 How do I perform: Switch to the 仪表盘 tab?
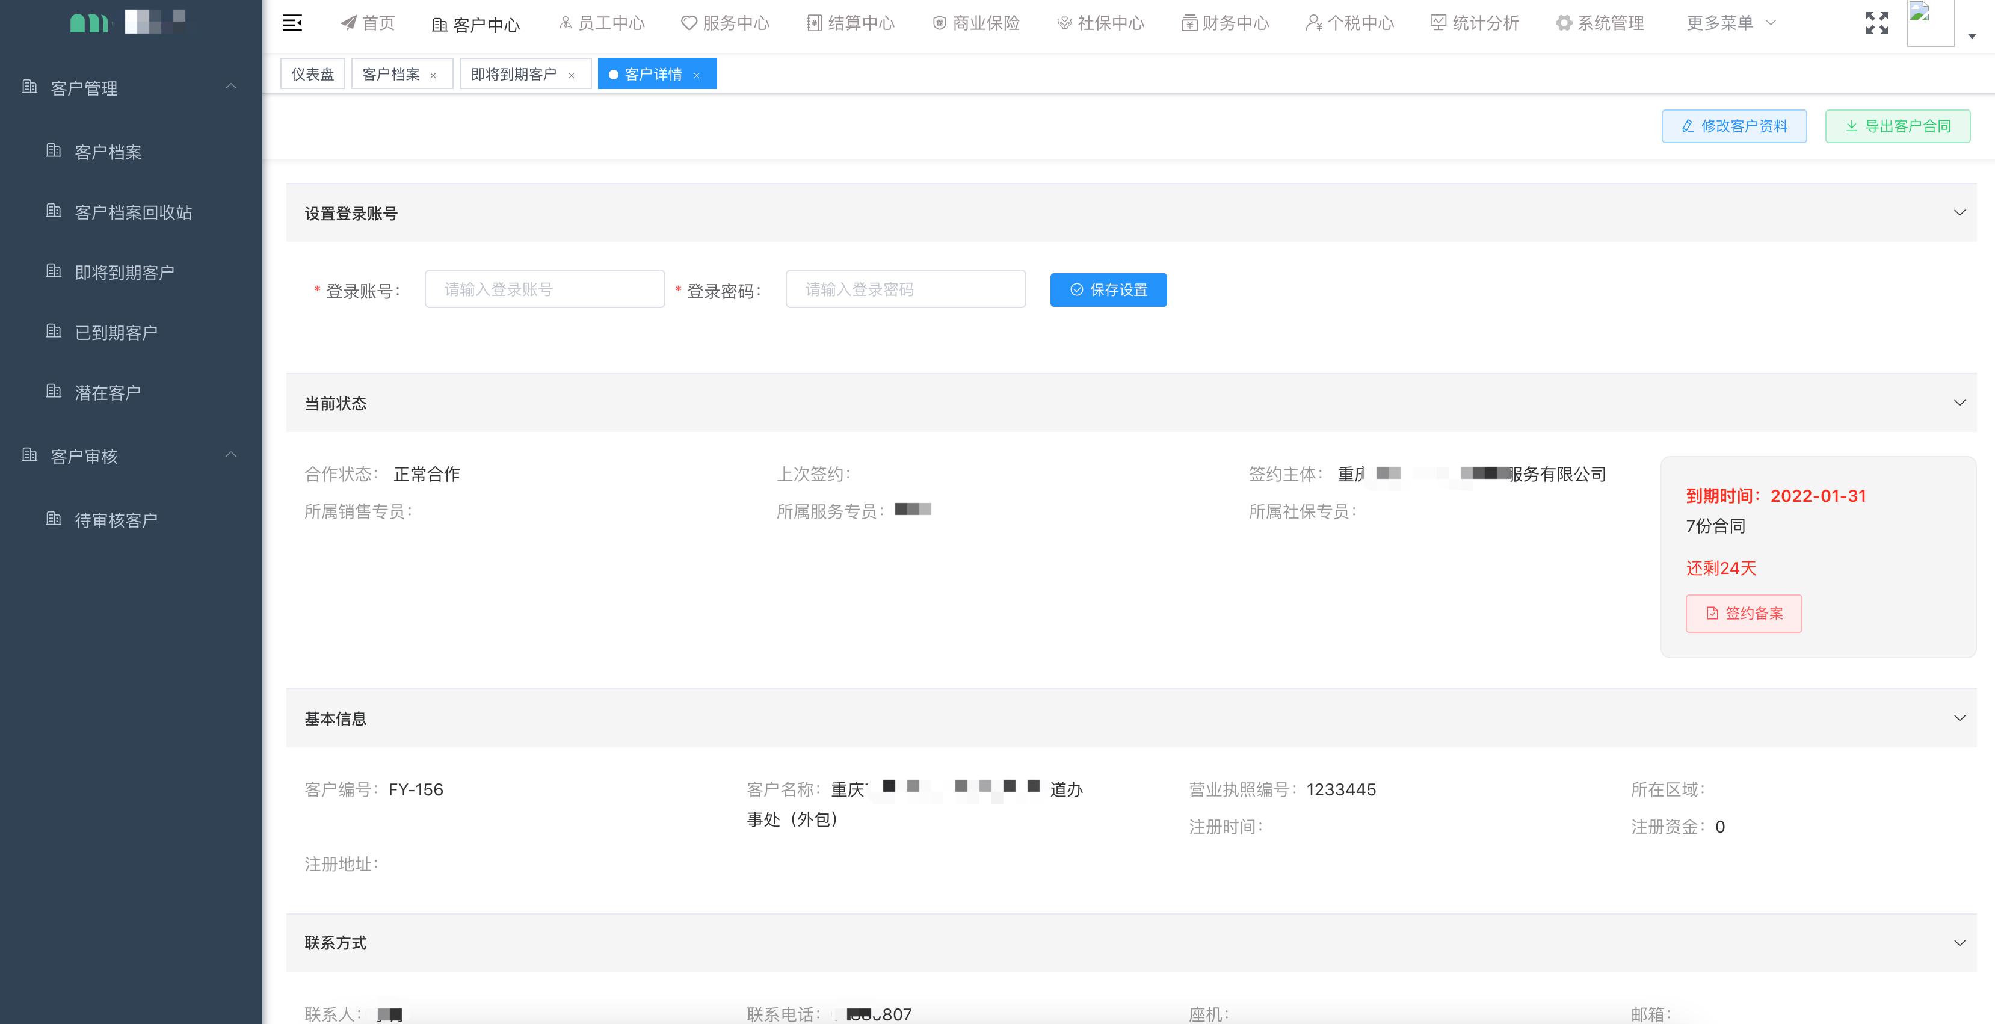[312, 73]
